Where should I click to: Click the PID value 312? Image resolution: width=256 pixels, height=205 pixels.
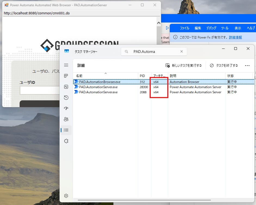(142, 82)
